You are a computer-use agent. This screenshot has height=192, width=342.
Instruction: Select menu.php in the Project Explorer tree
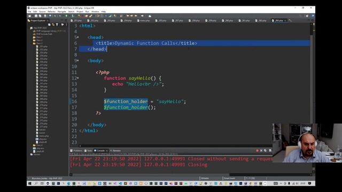[x=43, y=136]
